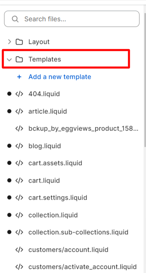Click the code icon next to article.liquid
This screenshot has height=273, width=146.
click(19, 111)
